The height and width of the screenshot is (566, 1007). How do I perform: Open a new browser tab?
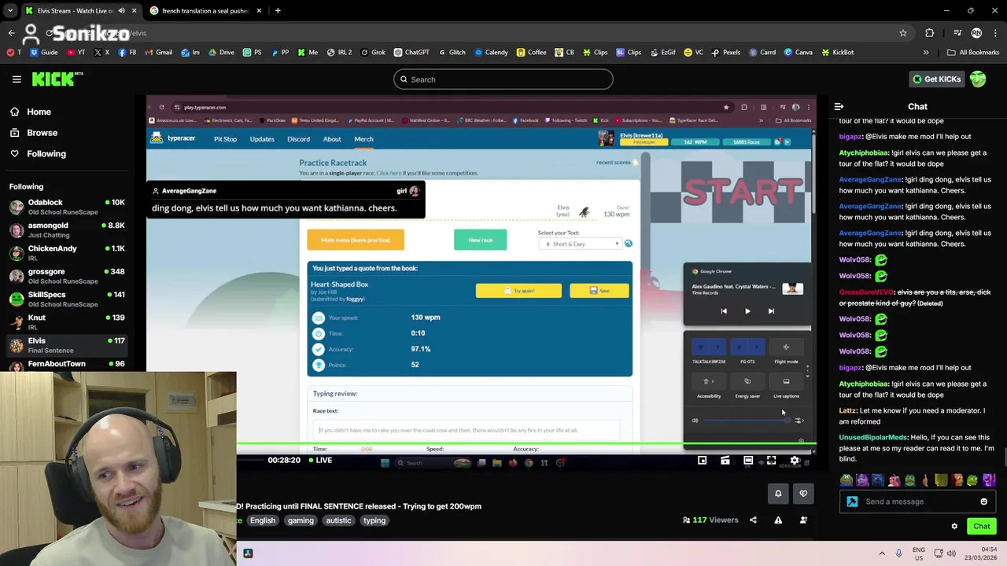[x=278, y=11]
